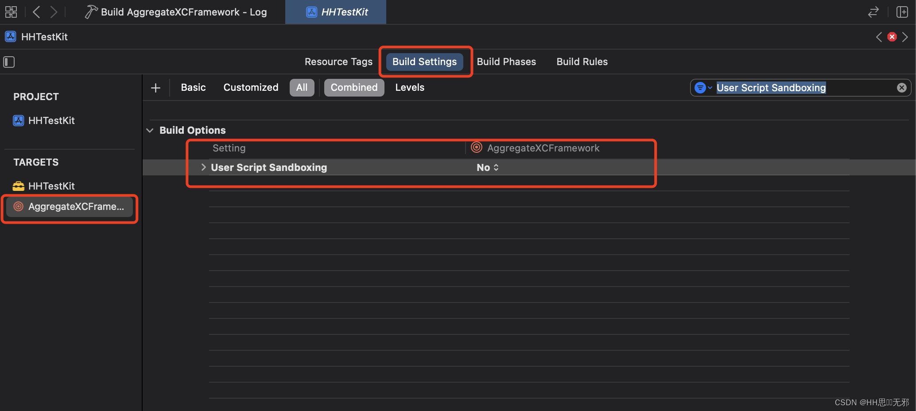Select the Combined view mode
The width and height of the screenshot is (916, 411).
354,87
